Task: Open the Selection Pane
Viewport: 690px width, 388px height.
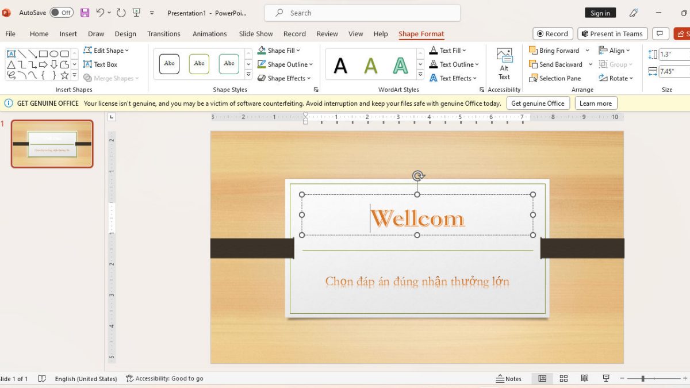Action: (x=554, y=78)
